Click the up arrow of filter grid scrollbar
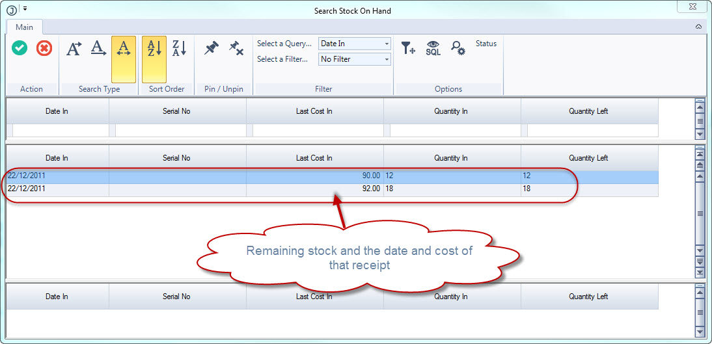Image resolution: width=712 pixels, height=344 pixels. pyautogui.click(x=700, y=107)
